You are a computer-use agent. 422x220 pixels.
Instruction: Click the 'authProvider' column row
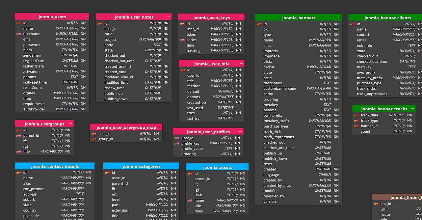click(52, 109)
